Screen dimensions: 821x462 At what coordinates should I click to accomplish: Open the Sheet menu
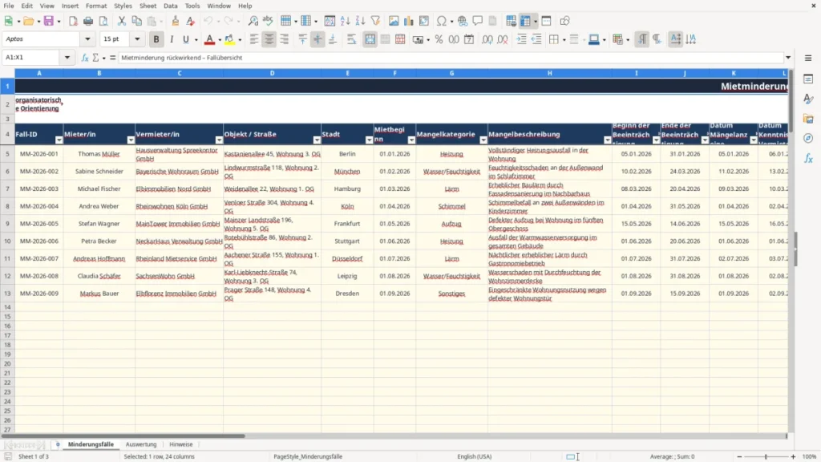click(148, 6)
